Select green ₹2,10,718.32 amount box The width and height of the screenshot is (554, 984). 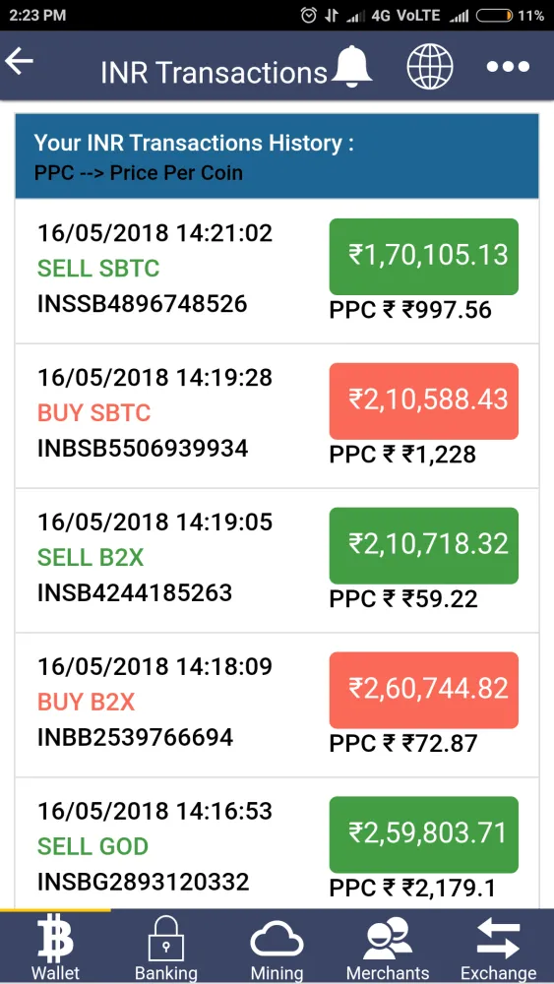[x=423, y=545]
